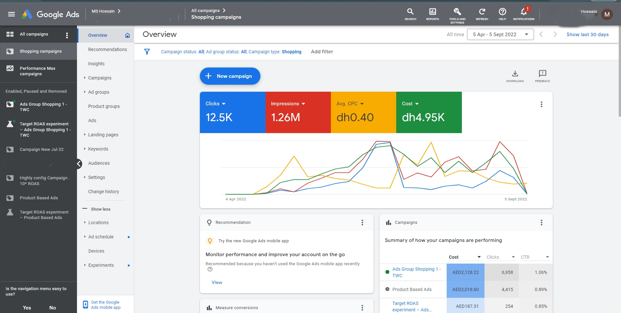Open the Devices page
This screenshot has height=313, width=621.
pyautogui.click(x=96, y=251)
